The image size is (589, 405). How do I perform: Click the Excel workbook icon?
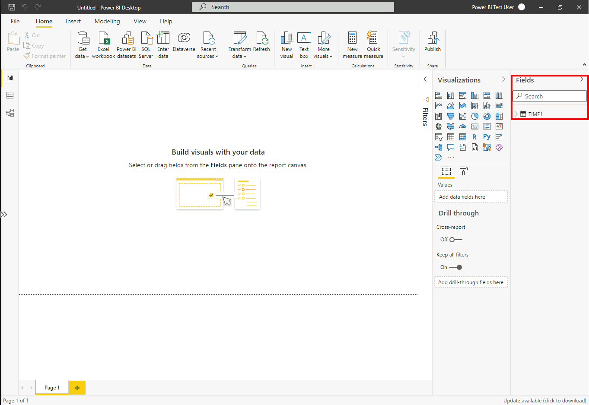(x=104, y=44)
